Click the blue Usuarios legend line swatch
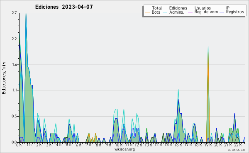The width and height of the screenshot is (249, 153). click(x=190, y=8)
